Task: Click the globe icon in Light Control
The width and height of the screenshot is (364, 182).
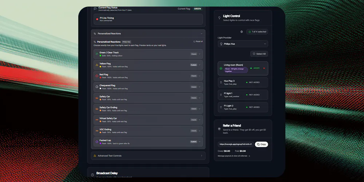Action: (242, 32)
